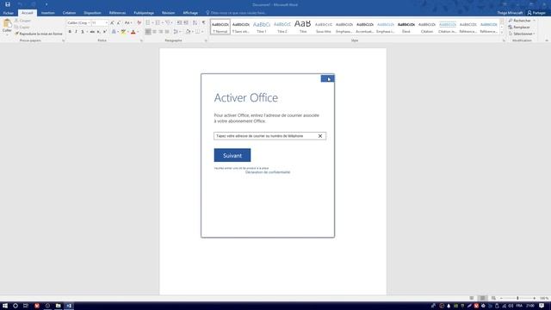Click the Word icon in taskbar
Viewport: 551px width, 310px height.
click(x=69, y=306)
